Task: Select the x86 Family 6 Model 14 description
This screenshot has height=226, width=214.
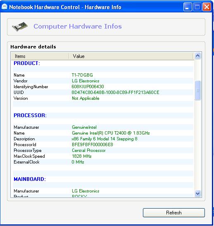Action: pos(105,139)
